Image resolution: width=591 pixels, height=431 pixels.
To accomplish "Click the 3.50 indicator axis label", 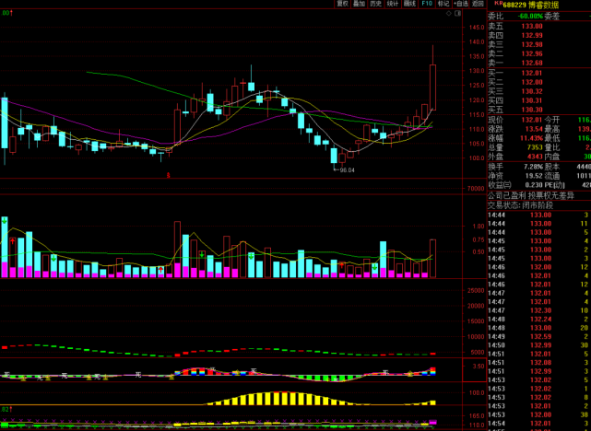I will pyautogui.click(x=479, y=367).
